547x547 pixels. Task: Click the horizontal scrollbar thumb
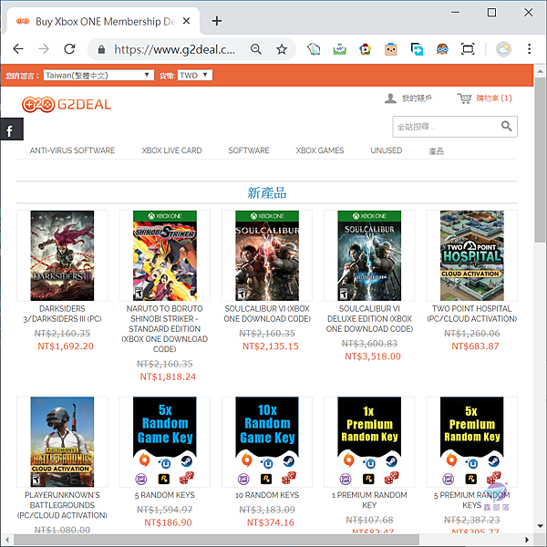(x=216, y=540)
